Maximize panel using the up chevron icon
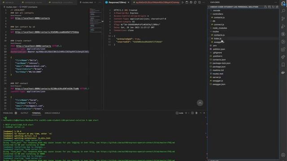The height and width of the screenshot is (161, 287). coord(200,113)
